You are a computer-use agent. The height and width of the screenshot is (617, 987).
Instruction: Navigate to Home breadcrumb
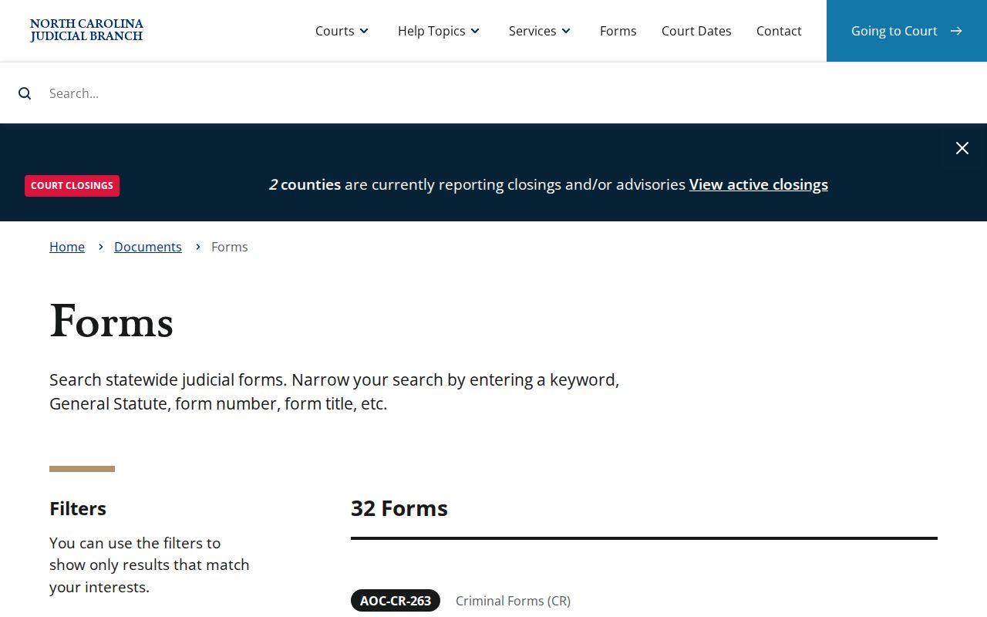point(67,247)
